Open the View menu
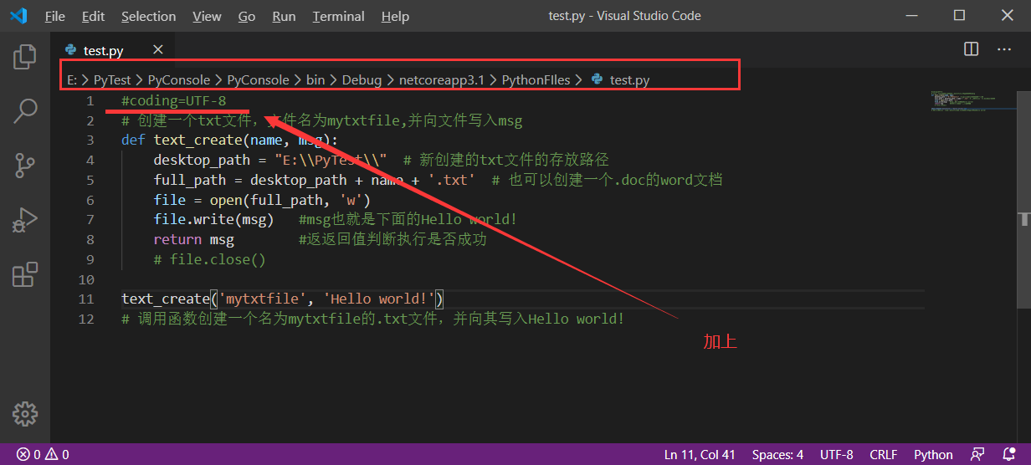1031x465 pixels. pos(207,16)
